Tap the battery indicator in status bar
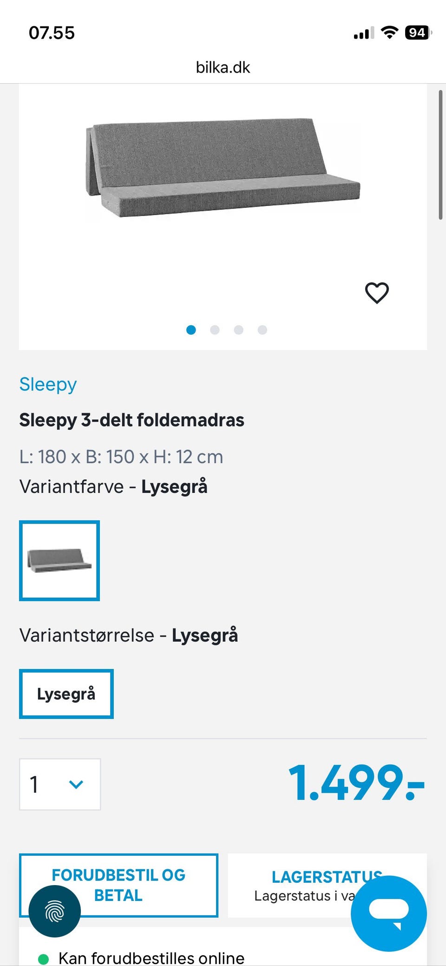The height and width of the screenshot is (966, 446). pyautogui.click(x=418, y=33)
